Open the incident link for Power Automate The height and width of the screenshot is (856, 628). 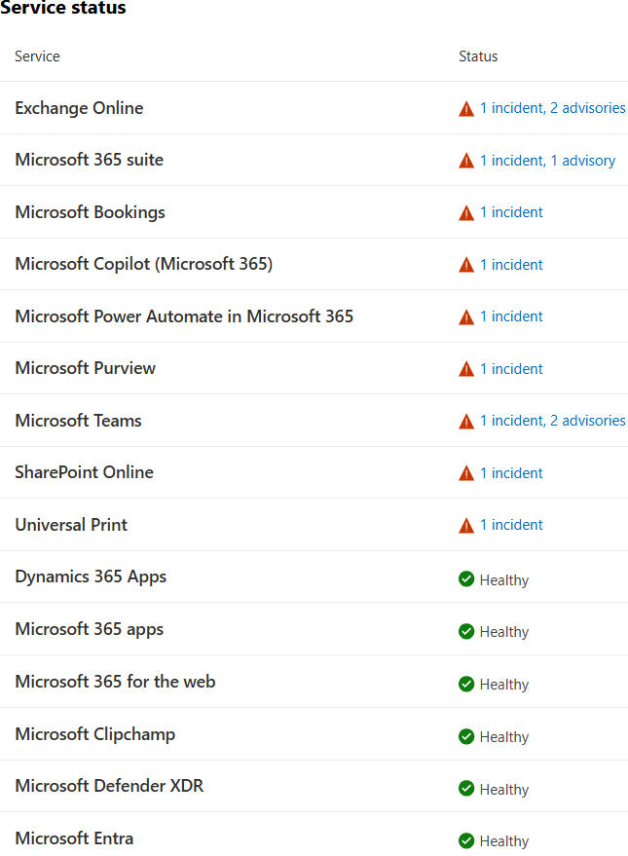(512, 316)
